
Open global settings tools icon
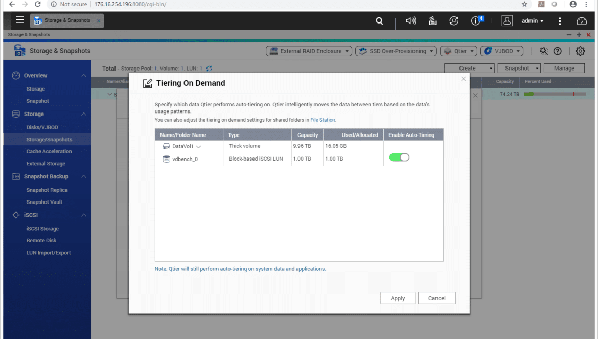tap(543, 51)
